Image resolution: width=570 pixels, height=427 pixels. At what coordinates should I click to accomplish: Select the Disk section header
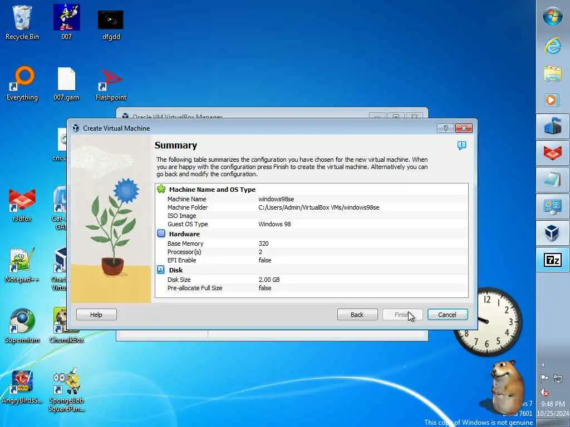(x=176, y=270)
